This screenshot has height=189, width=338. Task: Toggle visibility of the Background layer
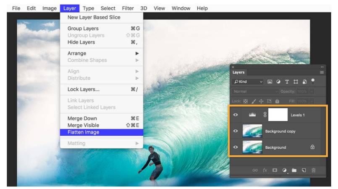pos(236,147)
